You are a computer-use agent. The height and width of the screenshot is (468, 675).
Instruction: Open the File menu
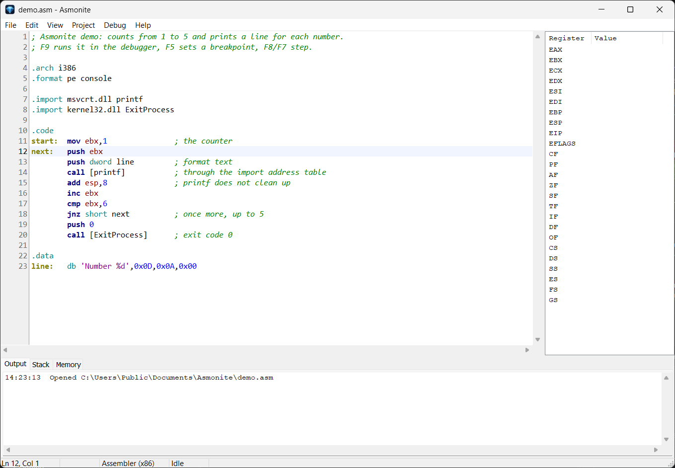10,25
